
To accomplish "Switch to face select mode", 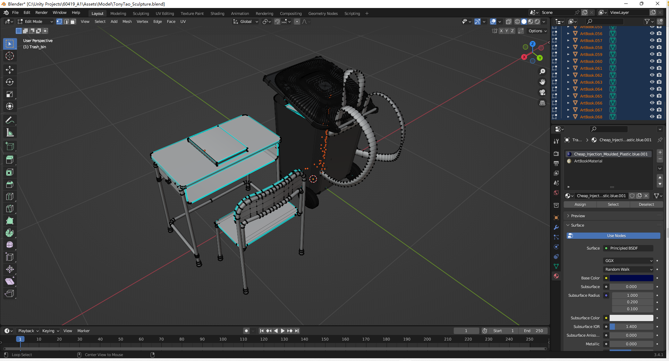I will pyautogui.click(x=73, y=22).
